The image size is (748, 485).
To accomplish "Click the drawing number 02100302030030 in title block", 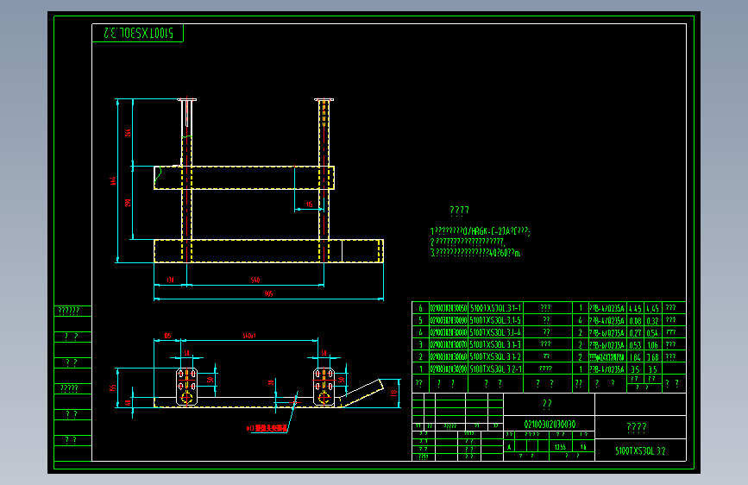I will pyautogui.click(x=550, y=424).
